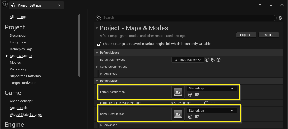This screenshot has height=129, width=288.
Task: Click plus icon to create new GameMode
Action: coord(219,60)
